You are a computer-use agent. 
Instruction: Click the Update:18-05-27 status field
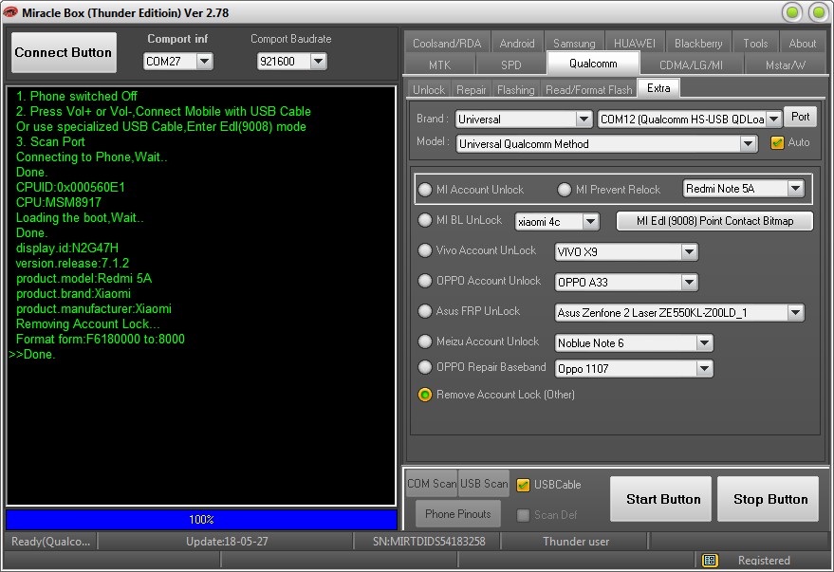(227, 542)
